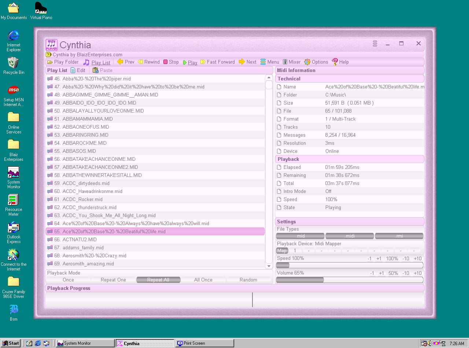Select All Once playback mode
469x348 pixels.
coord(203,280)
